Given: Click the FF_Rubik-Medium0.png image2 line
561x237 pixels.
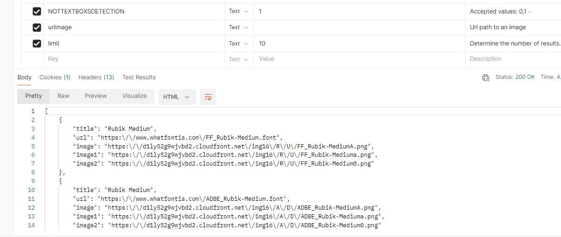Looking at the screenshot, I should point(223,164).
